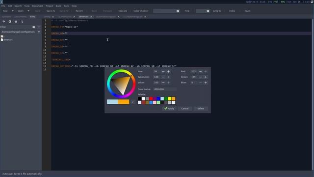The height and width of the screenshot is (177, 314).
Task: Click the editor vertical scrollbar
Action: [313, 94]
